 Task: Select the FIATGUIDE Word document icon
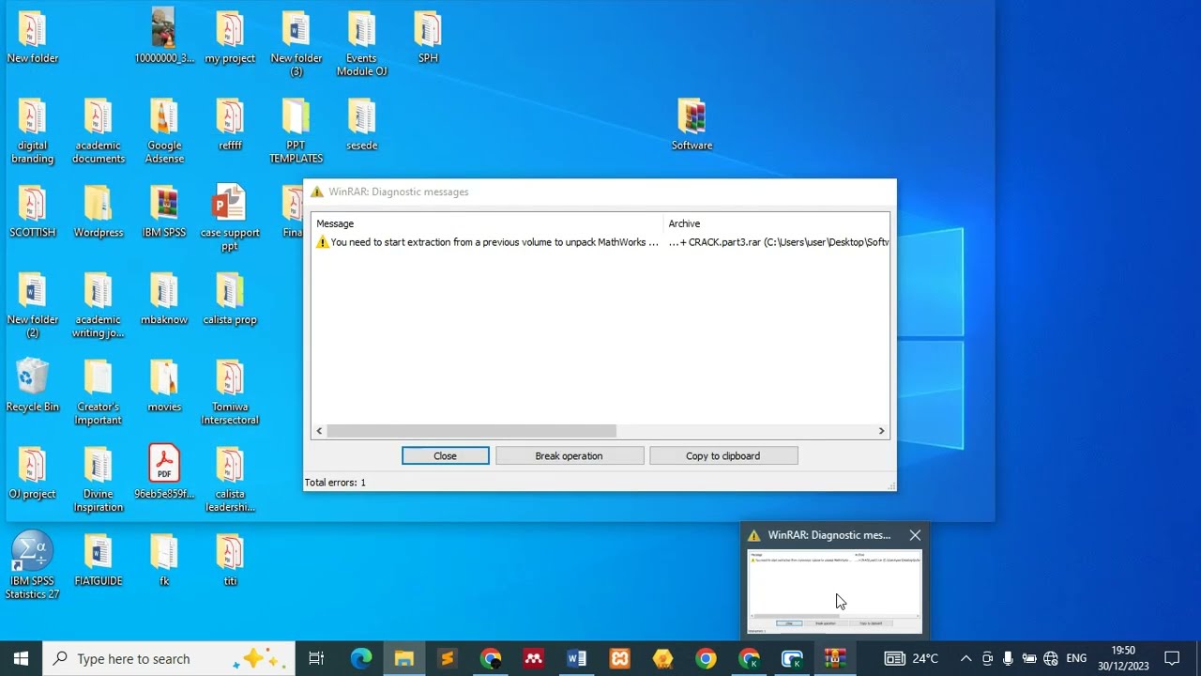pos(98,560)
